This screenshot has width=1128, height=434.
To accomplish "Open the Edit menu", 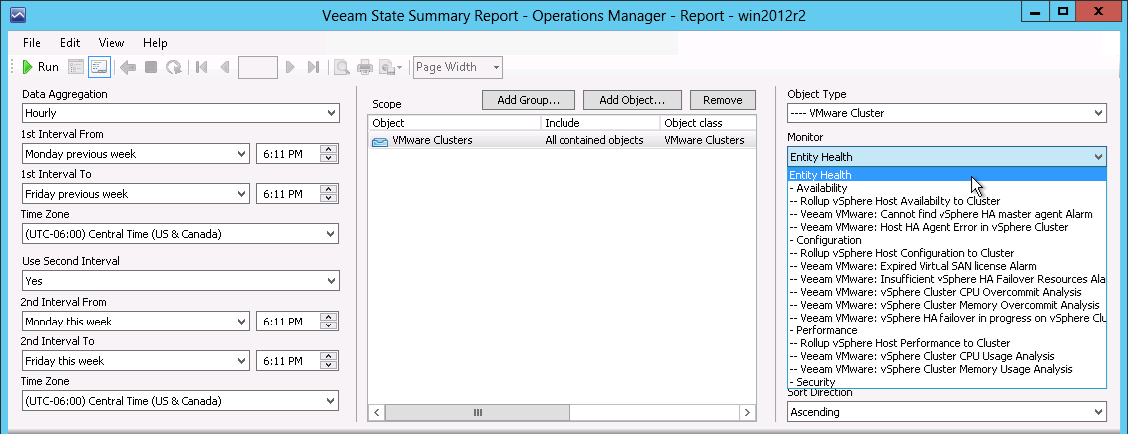I will pyautogui.click(x=70, y=43).
